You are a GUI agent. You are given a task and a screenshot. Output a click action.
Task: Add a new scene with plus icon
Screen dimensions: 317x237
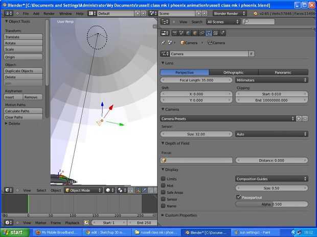(x=198, y=13)
